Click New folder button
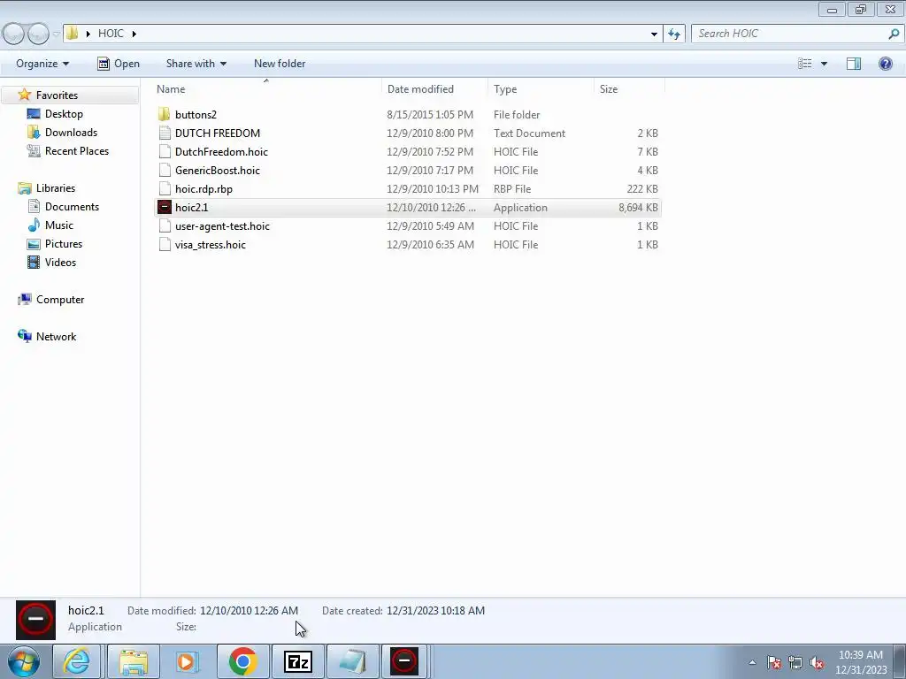Image resolution: width=906 pixels, height=679 pixels. [280, 64]
